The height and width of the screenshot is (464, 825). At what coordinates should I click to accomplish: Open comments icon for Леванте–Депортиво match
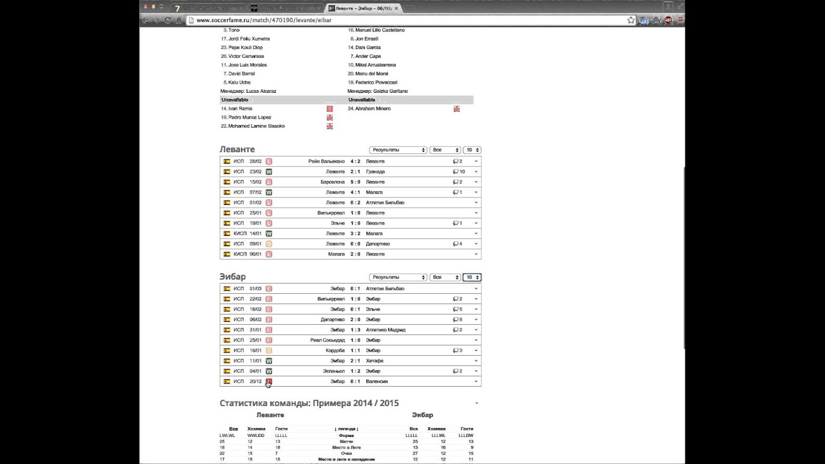click(x=456, y=244)
